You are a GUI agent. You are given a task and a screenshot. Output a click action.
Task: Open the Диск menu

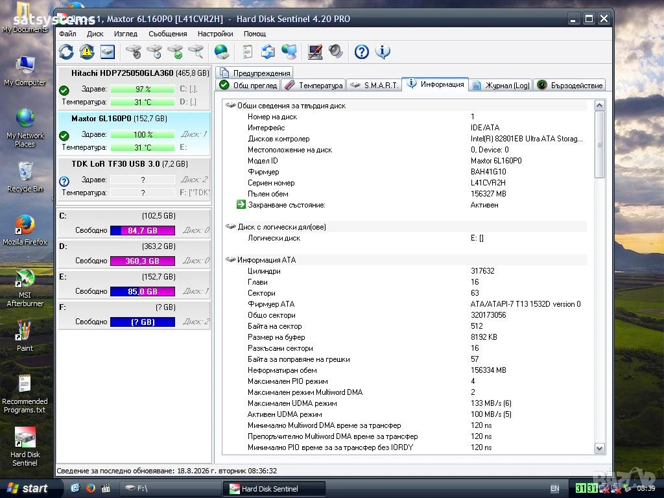click(95, 34)
